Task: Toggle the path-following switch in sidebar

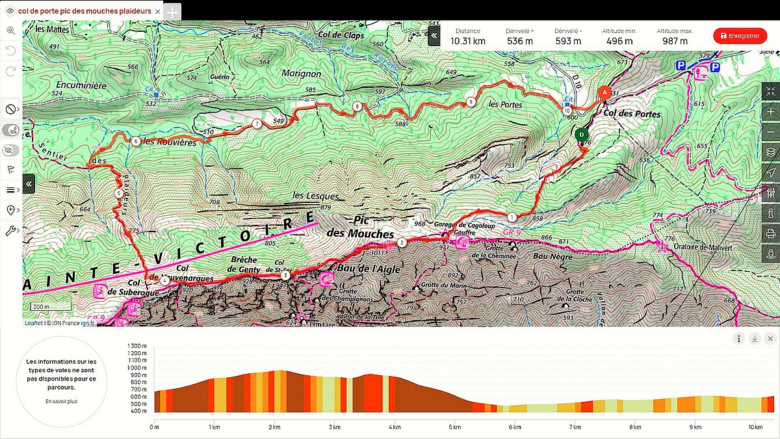Action: pos(11,130)
